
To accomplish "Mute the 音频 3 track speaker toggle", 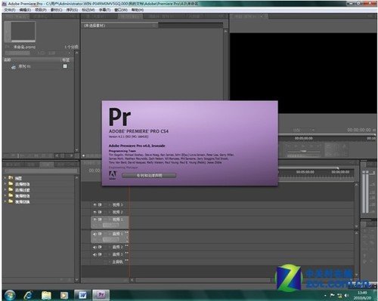I will point(94,254).
